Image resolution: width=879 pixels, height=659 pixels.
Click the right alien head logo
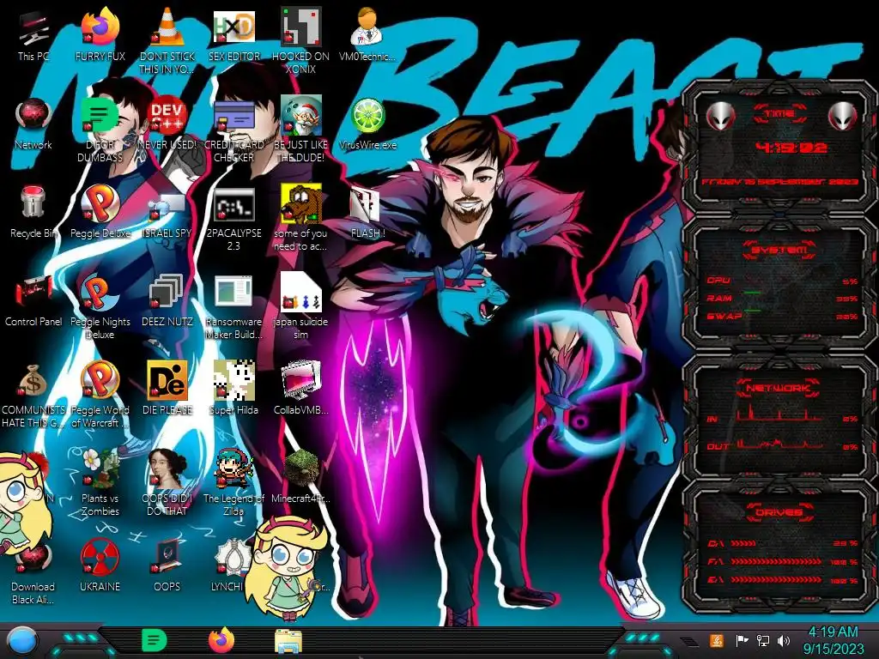842,117
